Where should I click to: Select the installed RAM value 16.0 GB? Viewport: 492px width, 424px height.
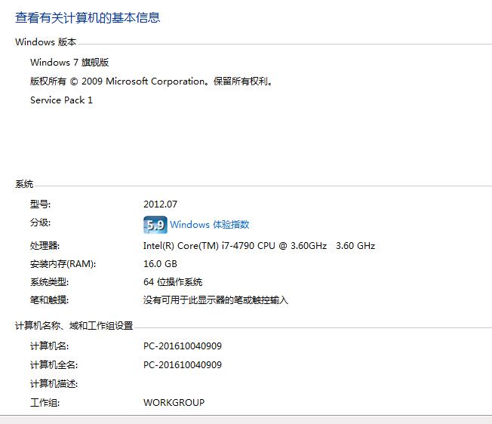[x=160, y=264]
